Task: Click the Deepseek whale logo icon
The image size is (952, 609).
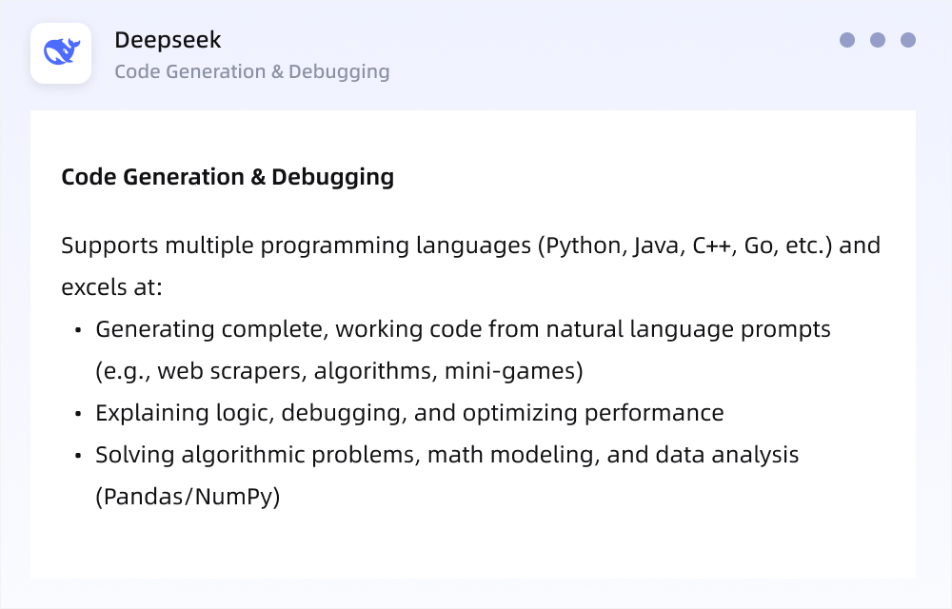Action: [x=61, y=52]
